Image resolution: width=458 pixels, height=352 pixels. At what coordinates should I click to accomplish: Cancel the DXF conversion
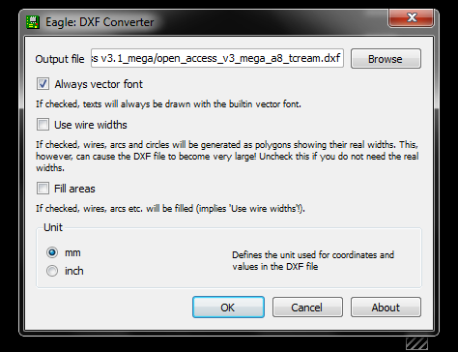tap(307, 308)
